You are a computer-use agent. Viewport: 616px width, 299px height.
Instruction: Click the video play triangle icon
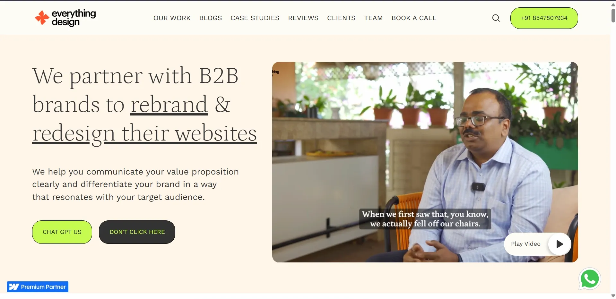pos(560,244)
